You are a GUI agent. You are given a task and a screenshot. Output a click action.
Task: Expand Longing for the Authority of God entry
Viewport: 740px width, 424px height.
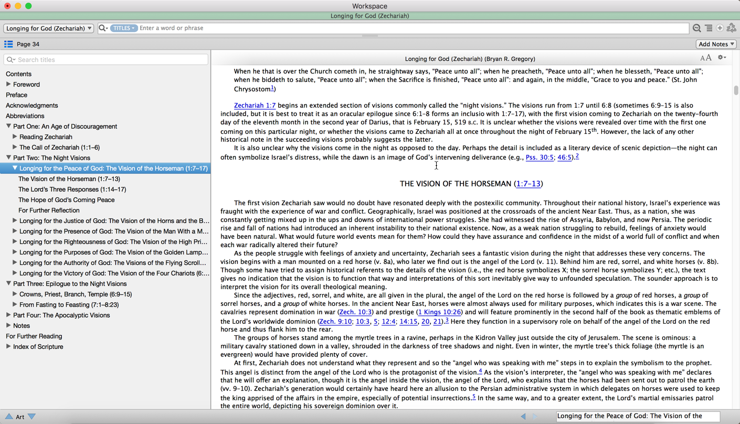(15, 262)
